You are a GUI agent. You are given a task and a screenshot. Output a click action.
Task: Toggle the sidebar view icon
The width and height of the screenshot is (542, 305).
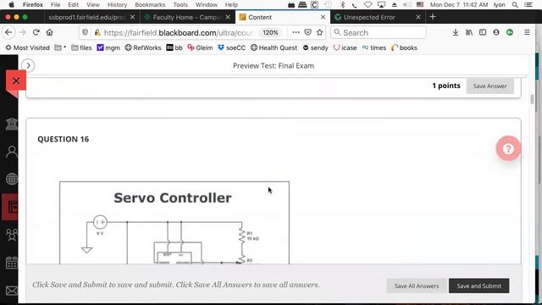(483, 32)
